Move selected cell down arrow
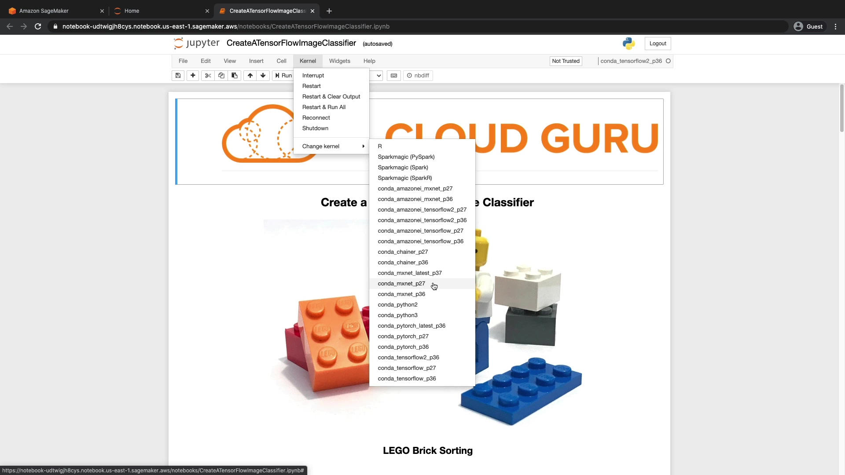The width and height of the screenshot is (845, 475). (263, 76)
